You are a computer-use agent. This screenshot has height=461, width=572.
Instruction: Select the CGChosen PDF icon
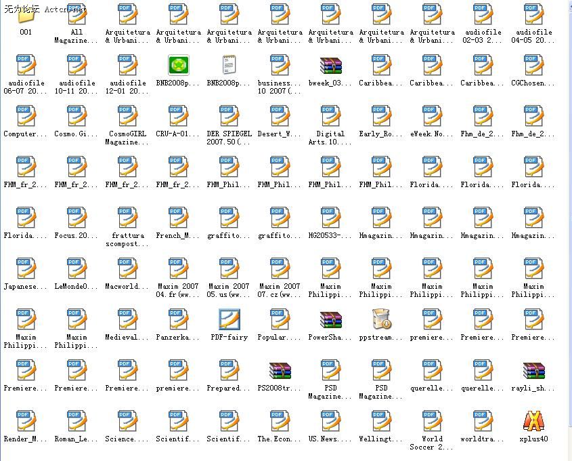click(x=533, y=64)
